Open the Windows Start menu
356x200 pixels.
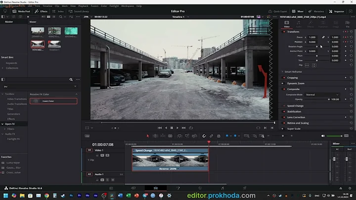click(5, 196)
